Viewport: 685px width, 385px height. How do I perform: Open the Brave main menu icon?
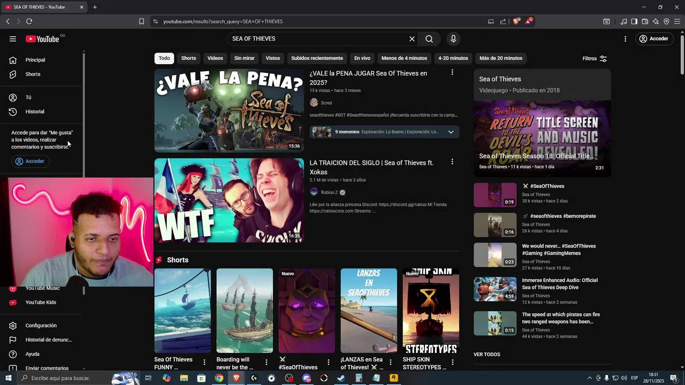(677, 21)
